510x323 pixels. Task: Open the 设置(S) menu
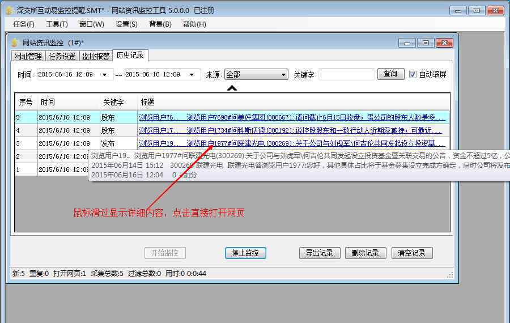[x=126, y=24]
